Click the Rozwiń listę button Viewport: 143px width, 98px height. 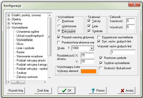[16, 91]
